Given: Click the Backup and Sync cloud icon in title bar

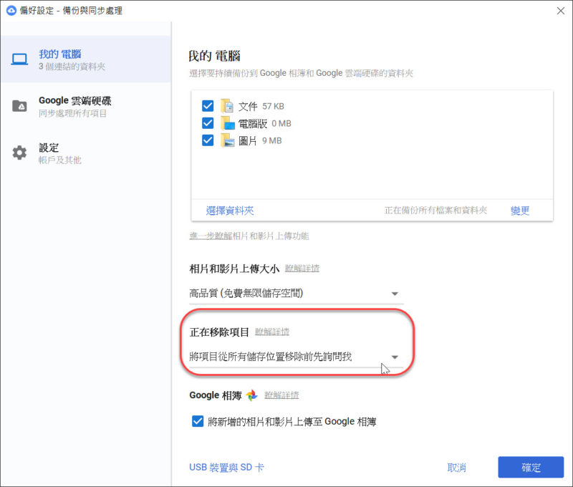Looking at the screenshot, I should [11, 11].
